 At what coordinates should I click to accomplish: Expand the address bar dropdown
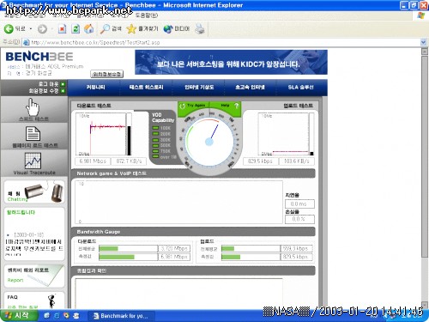pyautogui.click(x=424, y=42)
